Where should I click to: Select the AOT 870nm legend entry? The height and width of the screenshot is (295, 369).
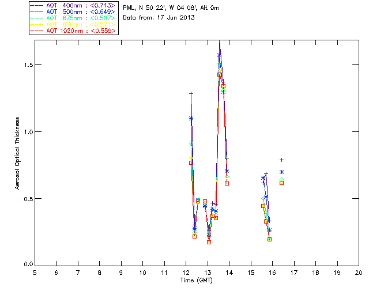point(73,24)
